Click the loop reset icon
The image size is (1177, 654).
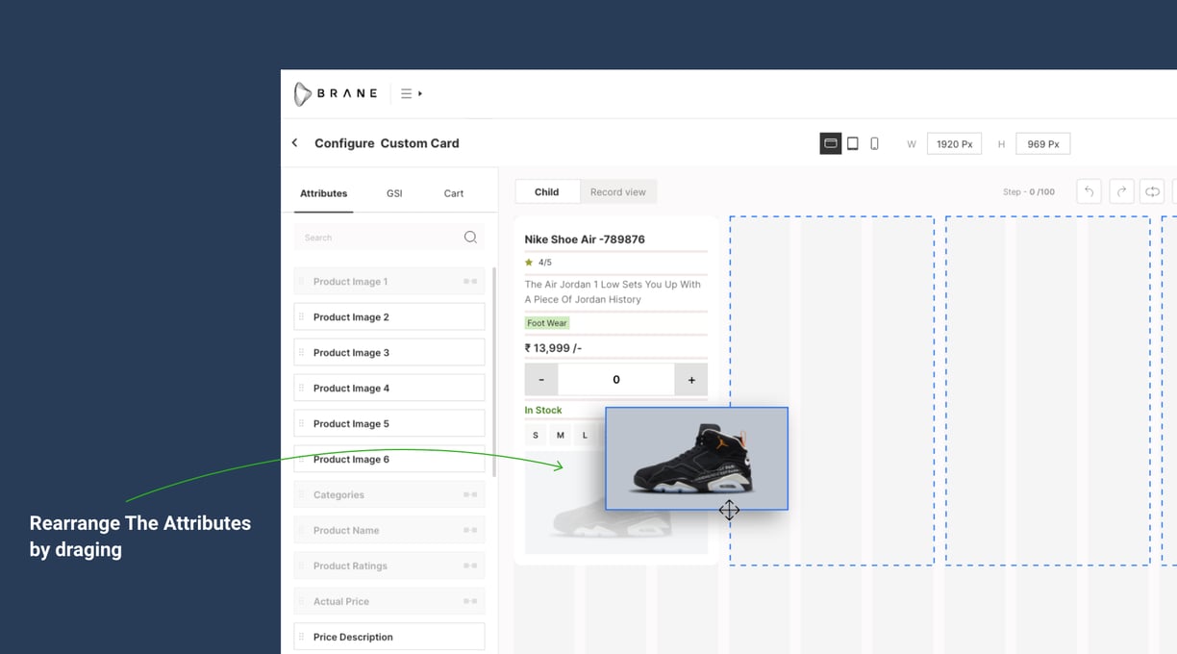click(x=1152, y=191)
